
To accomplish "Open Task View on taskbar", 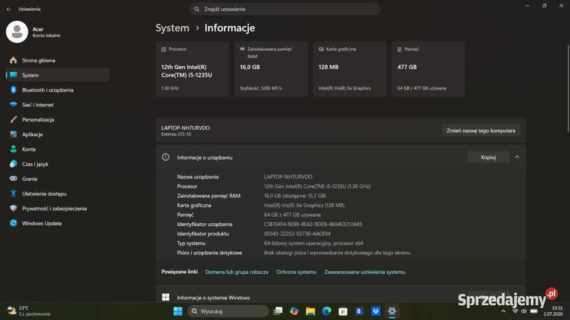I will click(x=278, y=311).
